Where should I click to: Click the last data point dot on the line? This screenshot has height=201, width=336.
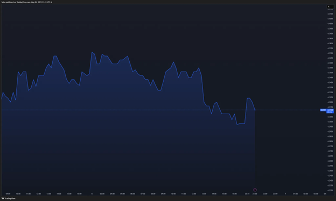point(255,110)
